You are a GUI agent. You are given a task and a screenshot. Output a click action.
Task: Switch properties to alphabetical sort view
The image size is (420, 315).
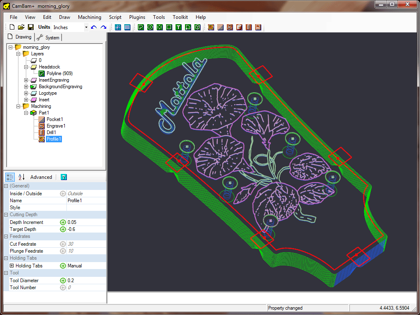tap(21, 177)
